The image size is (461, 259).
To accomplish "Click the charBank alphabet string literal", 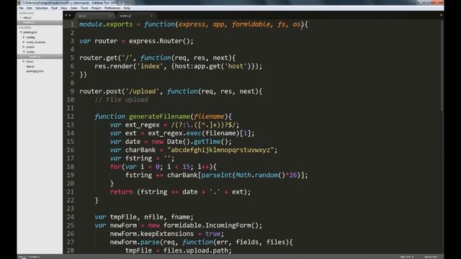I will pos(220,150).
